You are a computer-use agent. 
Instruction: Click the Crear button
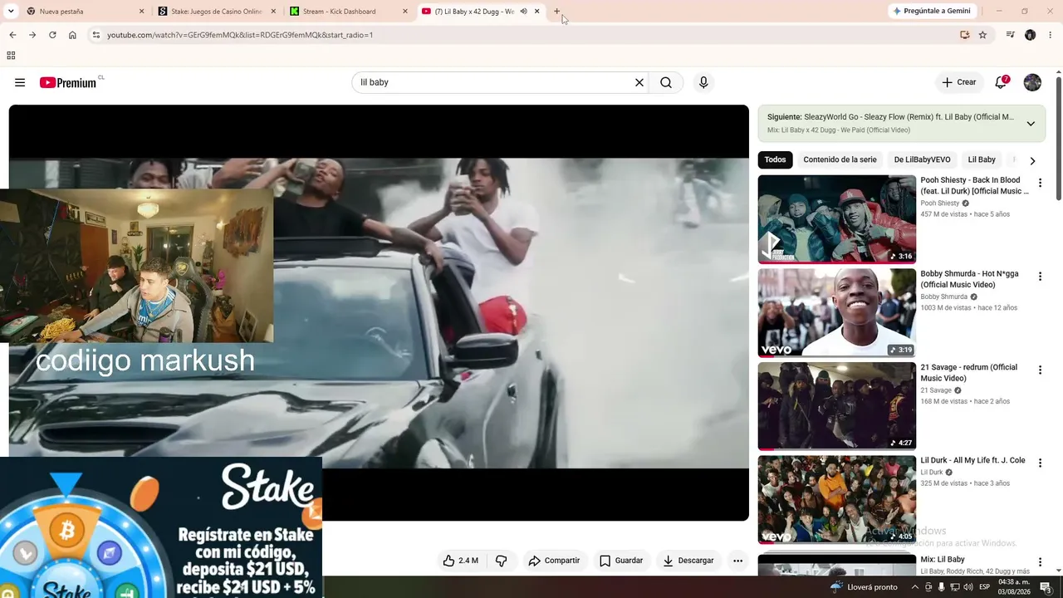[959, 82]
